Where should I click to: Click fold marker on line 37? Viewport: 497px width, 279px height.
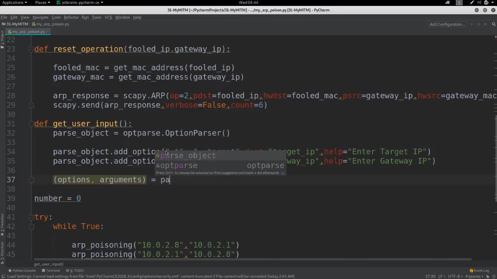(31, 180)
